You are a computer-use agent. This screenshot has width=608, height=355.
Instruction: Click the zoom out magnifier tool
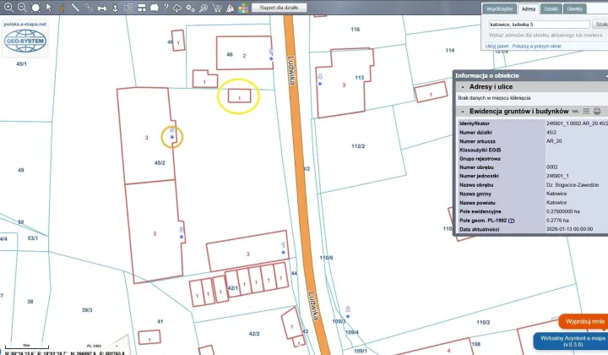21,8
